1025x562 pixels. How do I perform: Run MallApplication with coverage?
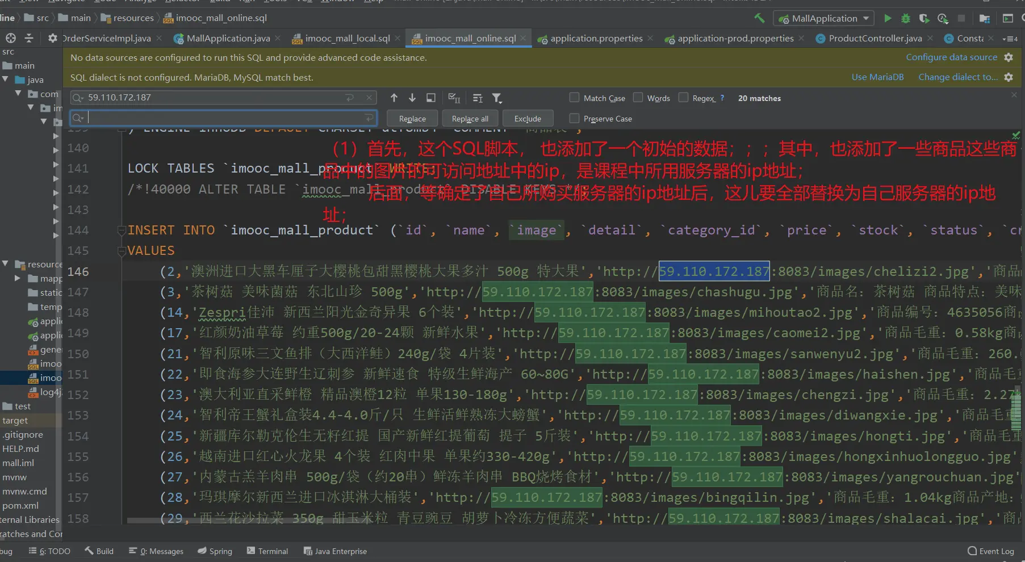pos(924,19)
